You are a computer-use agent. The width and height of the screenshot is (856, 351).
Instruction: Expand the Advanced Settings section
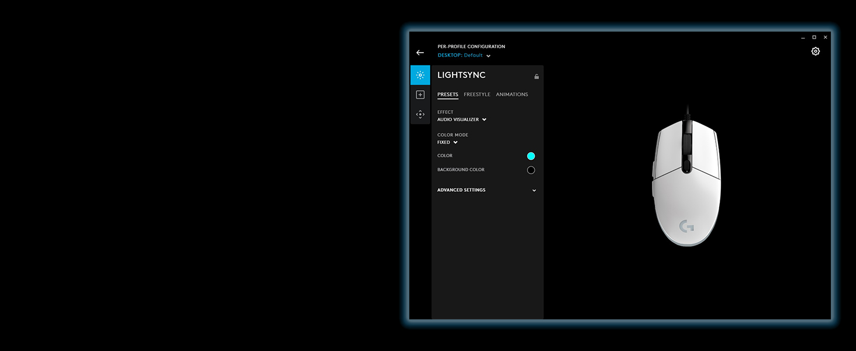[x=486, y=190]
